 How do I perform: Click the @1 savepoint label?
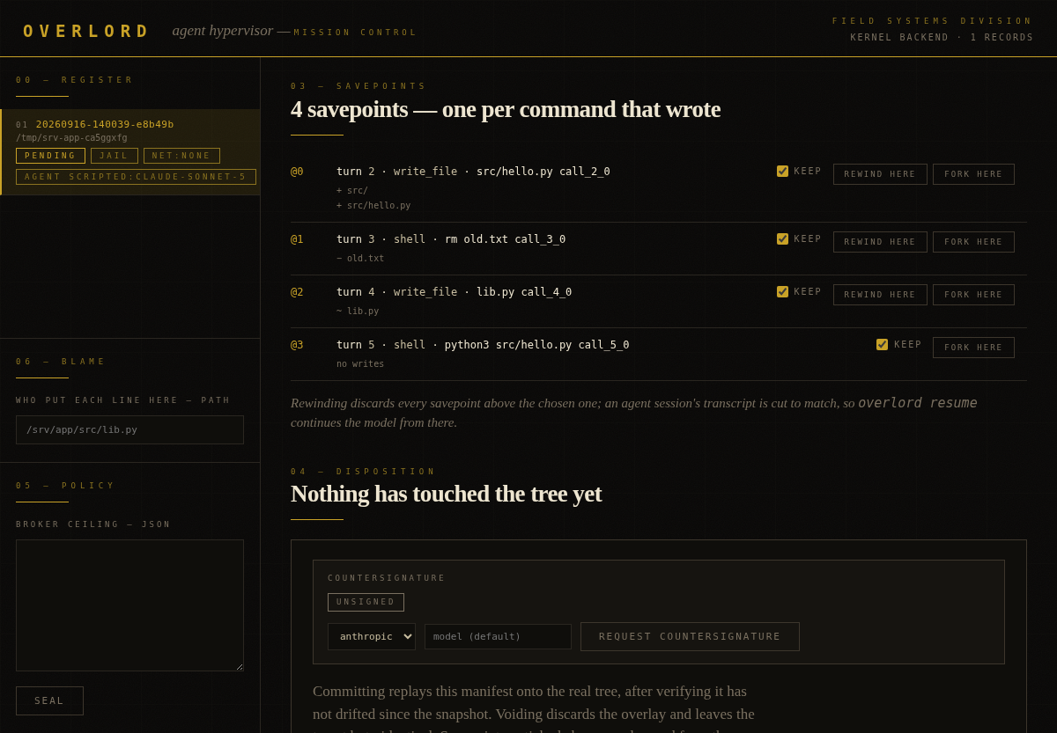pos(297,239)
